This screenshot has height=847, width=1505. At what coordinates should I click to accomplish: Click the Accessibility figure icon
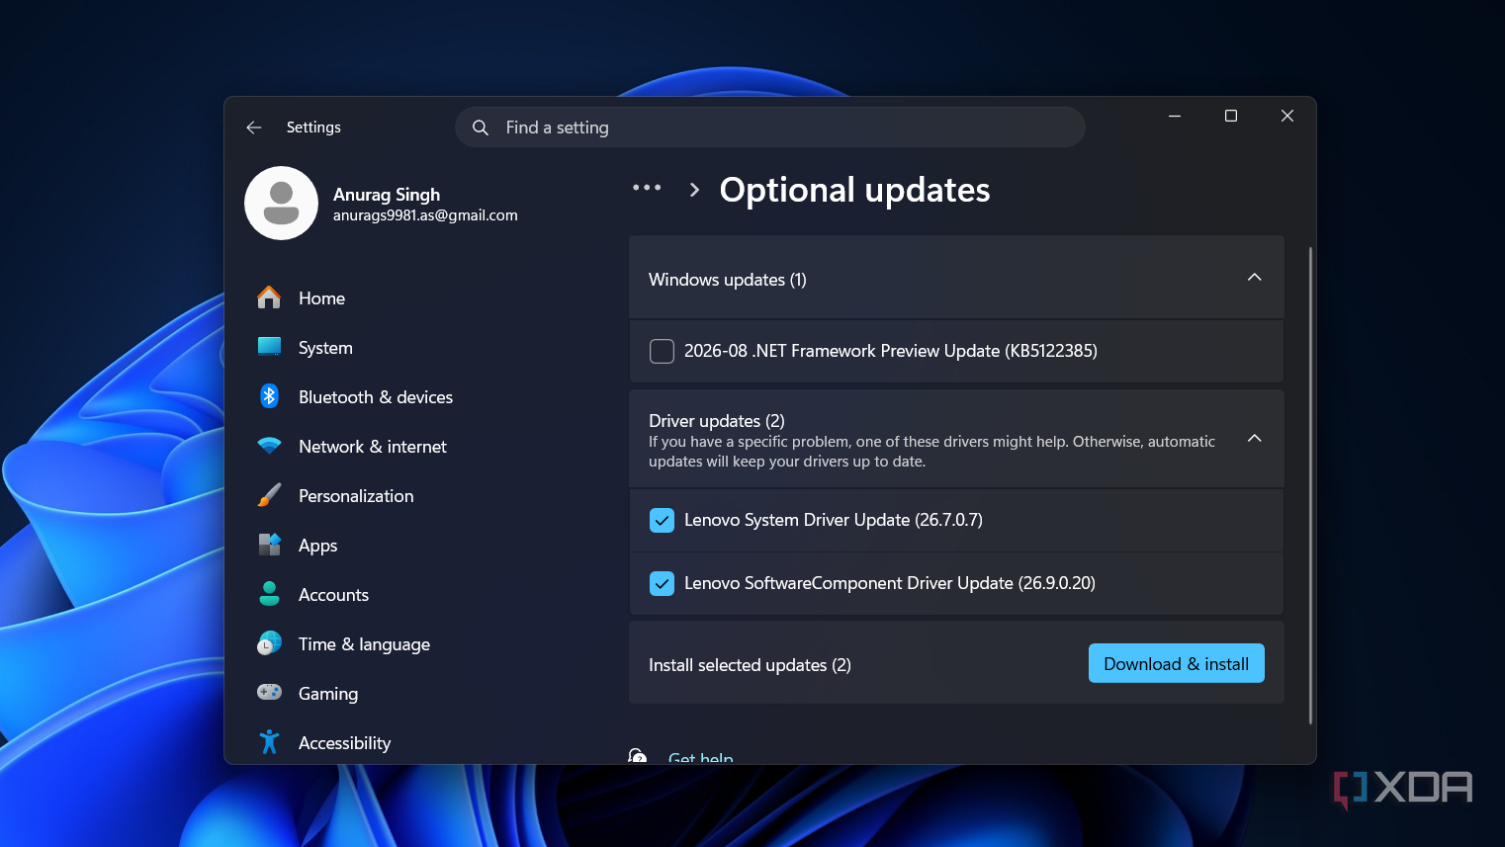269,742
